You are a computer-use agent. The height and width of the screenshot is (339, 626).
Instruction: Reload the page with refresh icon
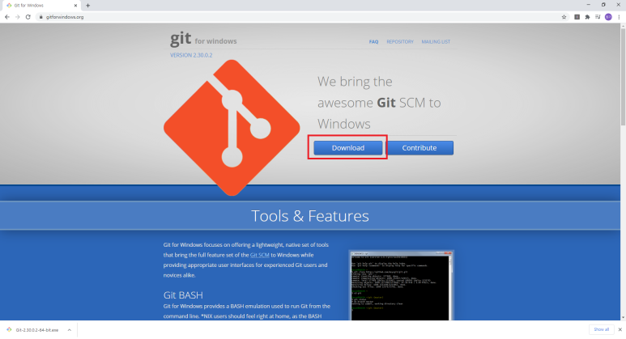point(28,17)
